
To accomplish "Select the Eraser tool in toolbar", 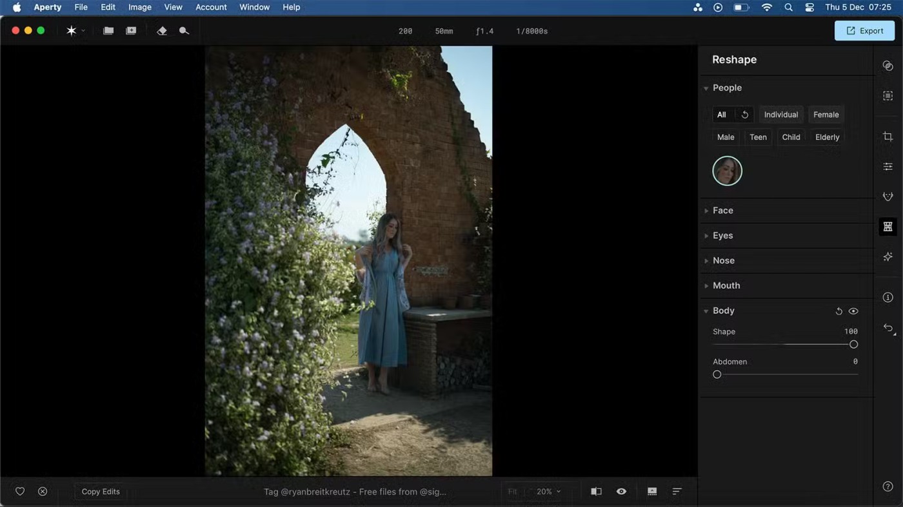I will (162, 31).
